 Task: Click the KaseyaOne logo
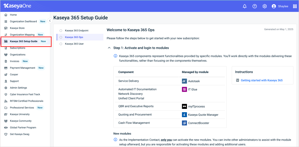point(17,6)
